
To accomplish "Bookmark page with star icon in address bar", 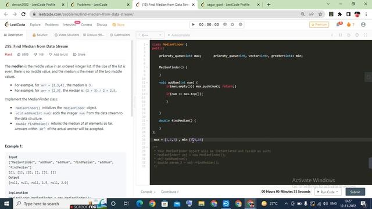I will [320, 14].
